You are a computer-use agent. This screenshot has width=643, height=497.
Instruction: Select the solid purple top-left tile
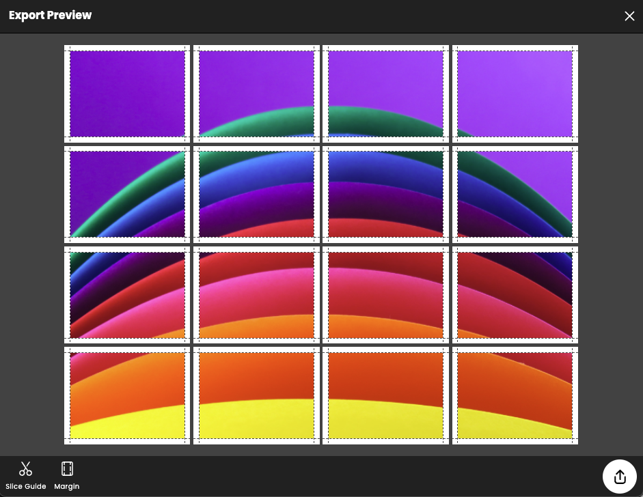pos(126,94)
